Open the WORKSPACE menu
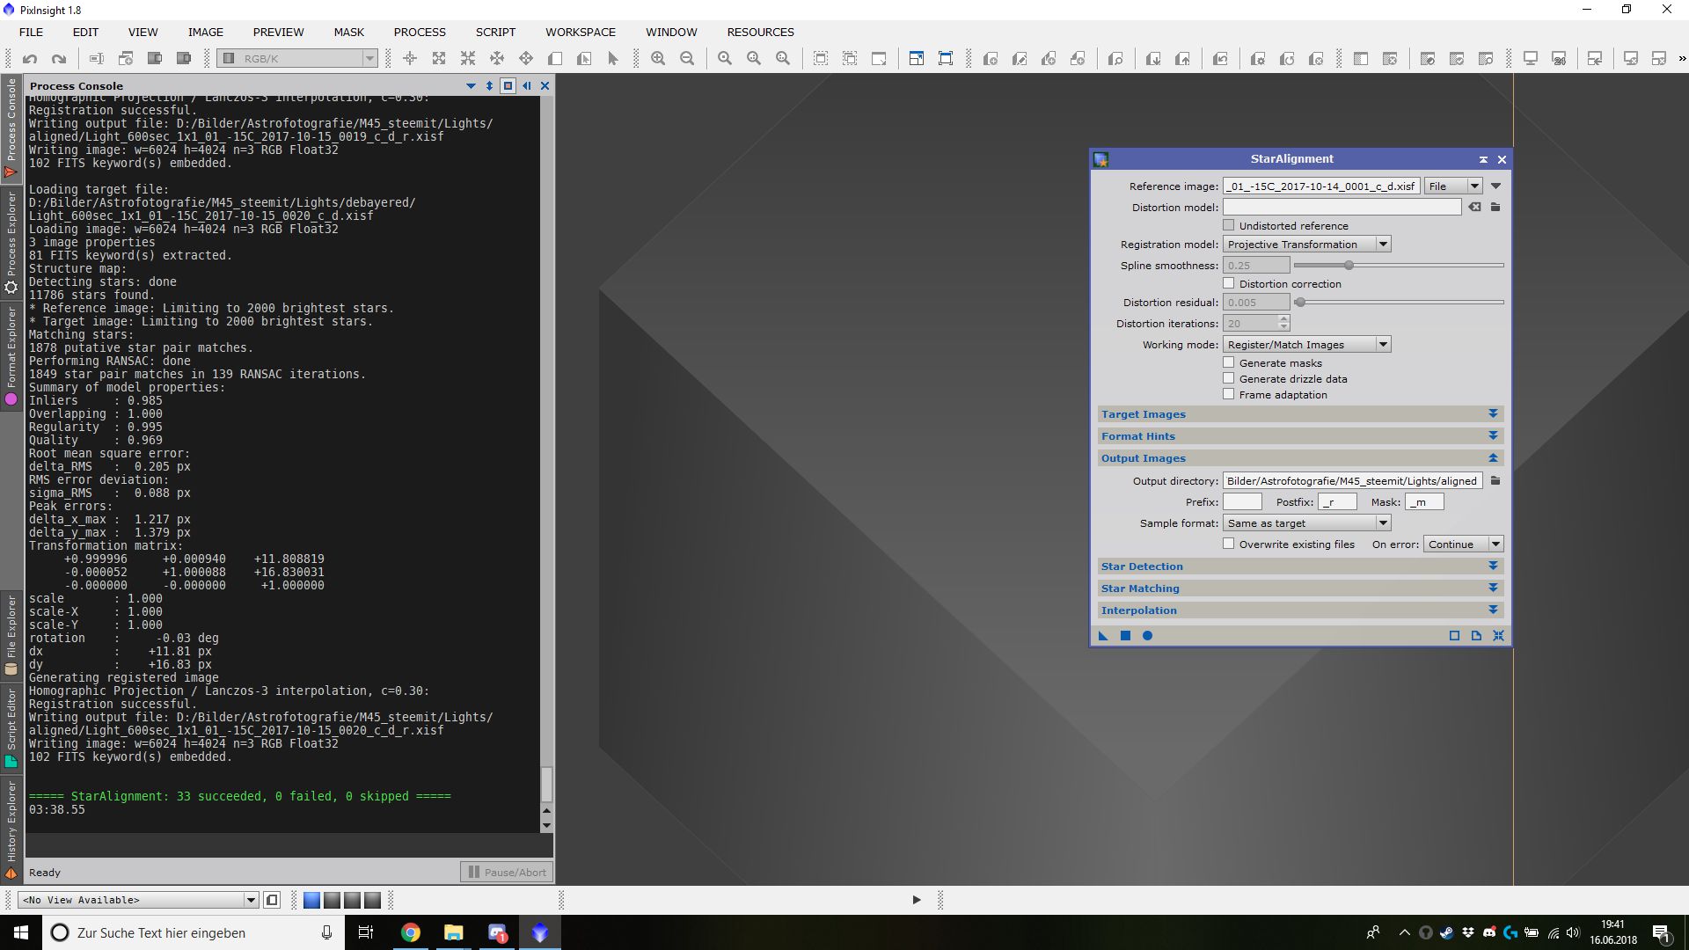Viewport: 1689px width, 950px height. tap(581, 32)
